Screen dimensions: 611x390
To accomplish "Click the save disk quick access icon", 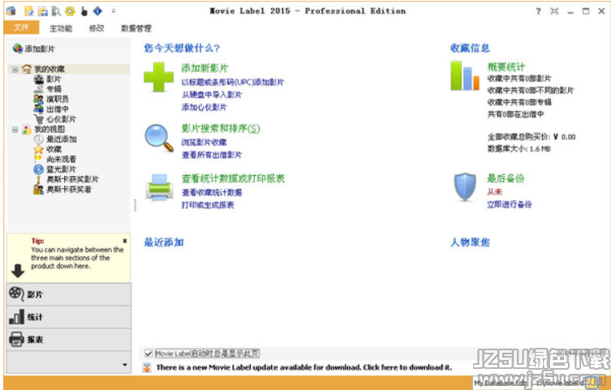I will point(42,11).
